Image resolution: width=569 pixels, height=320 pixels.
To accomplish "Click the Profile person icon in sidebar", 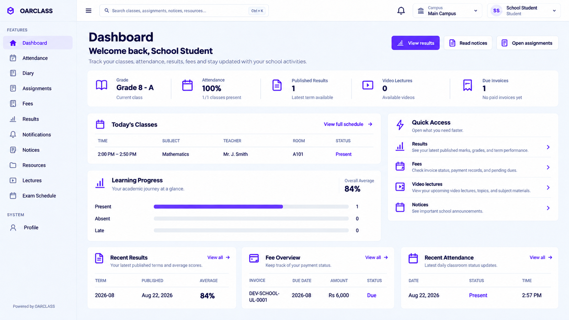I will [x=13, y=228].
